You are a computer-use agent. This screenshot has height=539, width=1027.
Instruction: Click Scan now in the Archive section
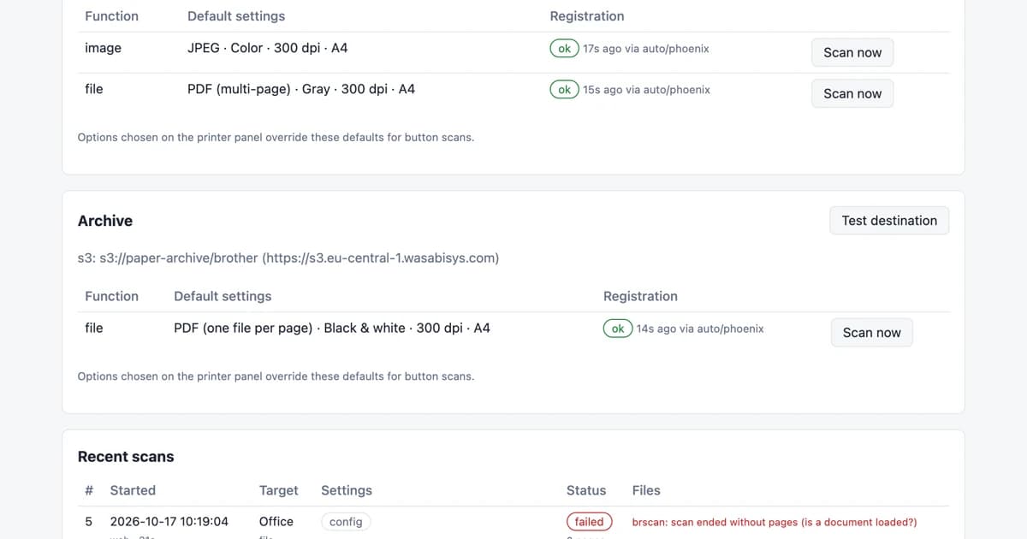[x=871, y=332]
